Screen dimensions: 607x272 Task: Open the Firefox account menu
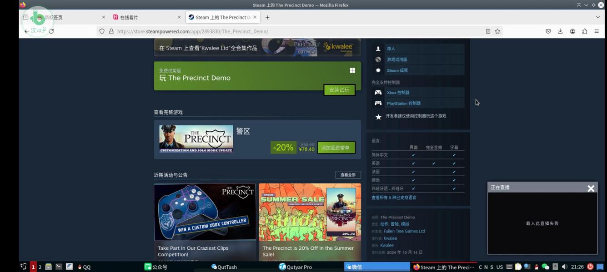(572, 31)
